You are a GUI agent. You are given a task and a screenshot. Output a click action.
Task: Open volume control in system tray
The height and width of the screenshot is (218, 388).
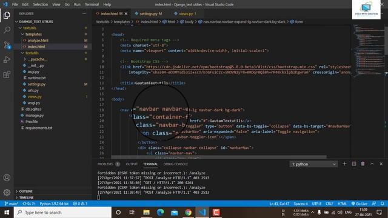[x=339, y=213]
